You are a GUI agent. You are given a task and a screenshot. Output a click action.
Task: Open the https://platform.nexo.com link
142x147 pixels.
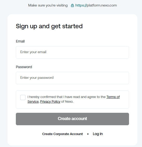(x=96, y=5)
